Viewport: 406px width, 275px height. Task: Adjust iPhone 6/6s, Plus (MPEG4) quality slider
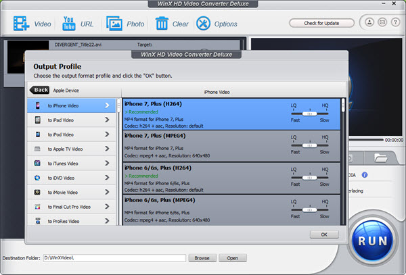click(x=310, y=210)
